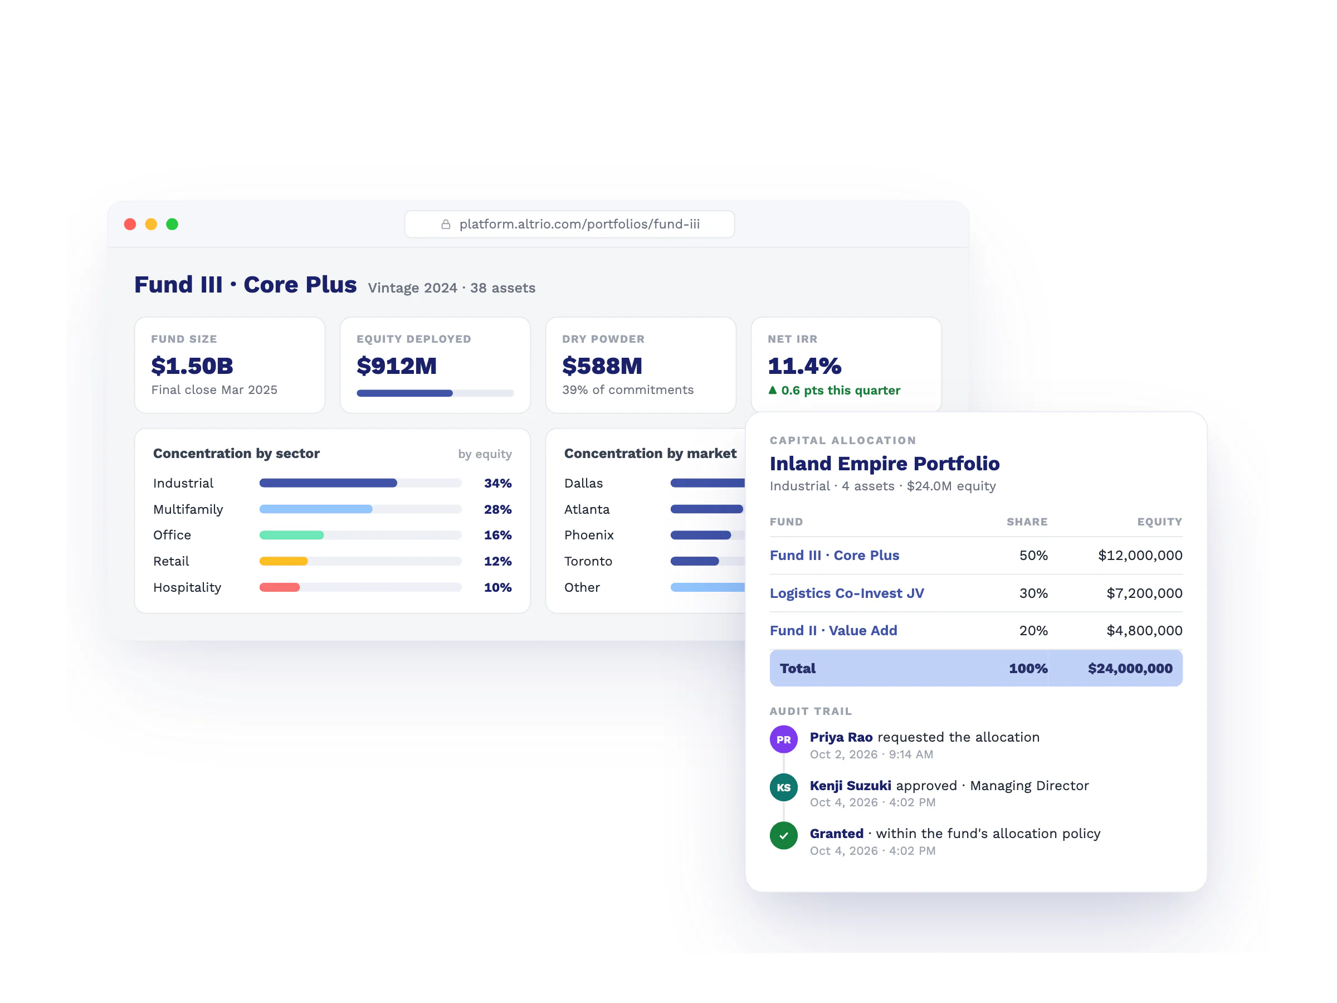
Task: Click the green maximize window dot
Action: [172, 225]
